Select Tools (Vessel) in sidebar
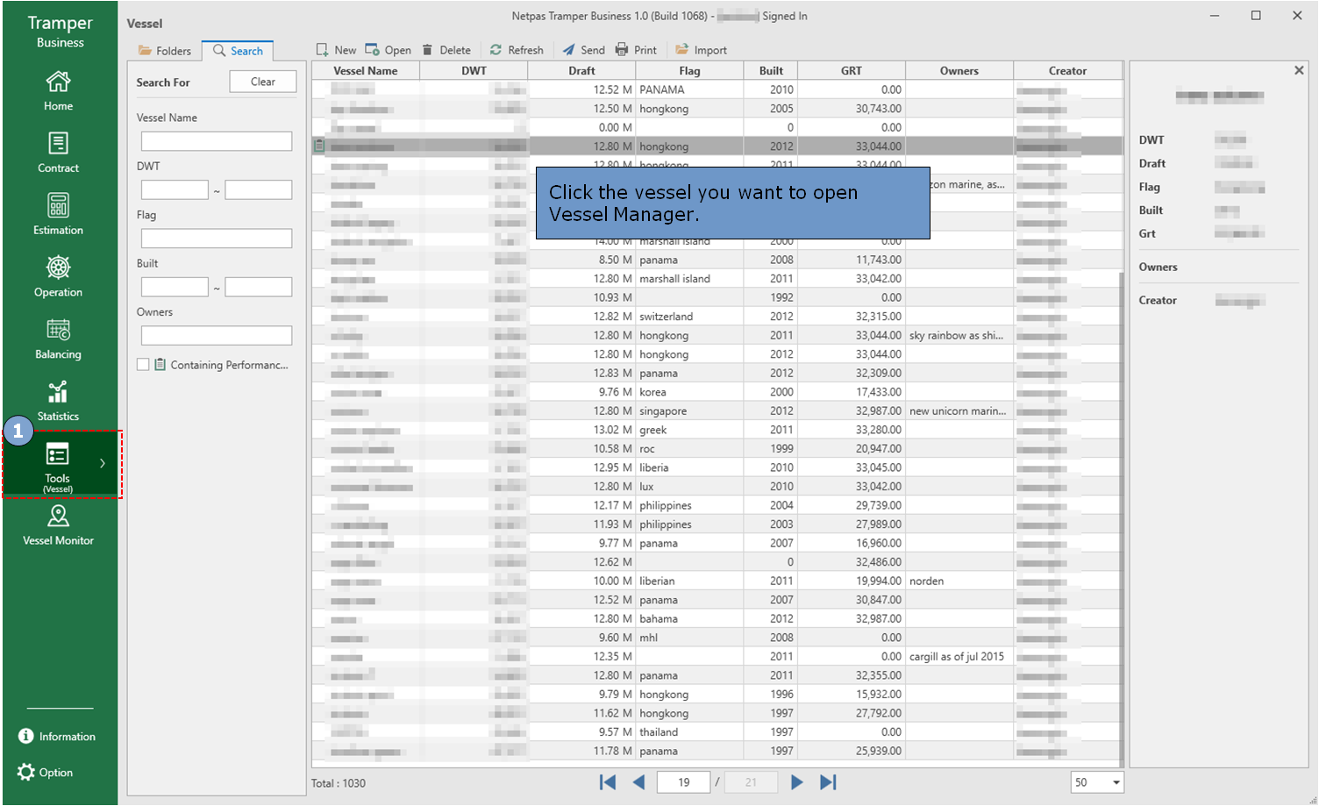The width and height of the screenshot is (1319, 806). tap(58, 465)
